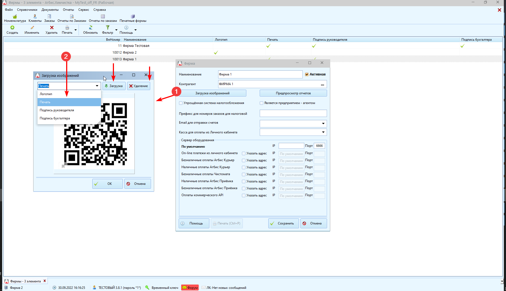Click the Печать printer icon in toolbar
506x291 pixels.
pos(67,27)
